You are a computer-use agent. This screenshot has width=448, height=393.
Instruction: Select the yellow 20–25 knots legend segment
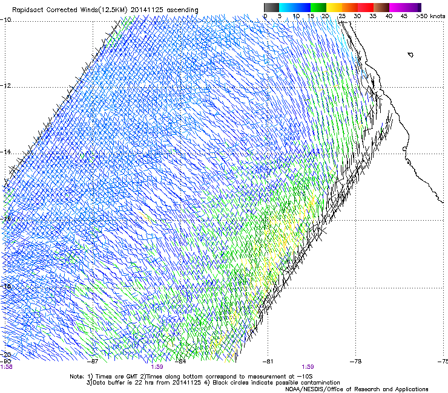334,7
